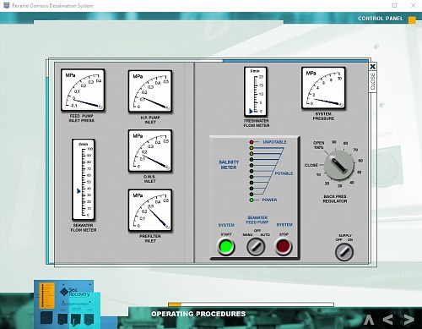Click the green System Start button

click(226, 247)
